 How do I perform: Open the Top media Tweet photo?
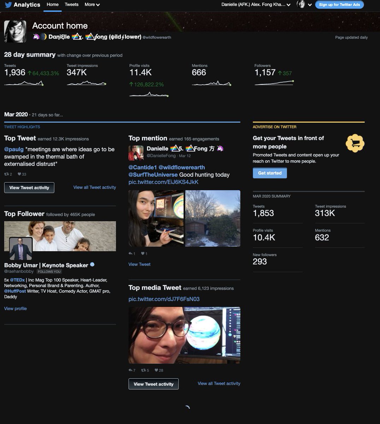(184, 335)
